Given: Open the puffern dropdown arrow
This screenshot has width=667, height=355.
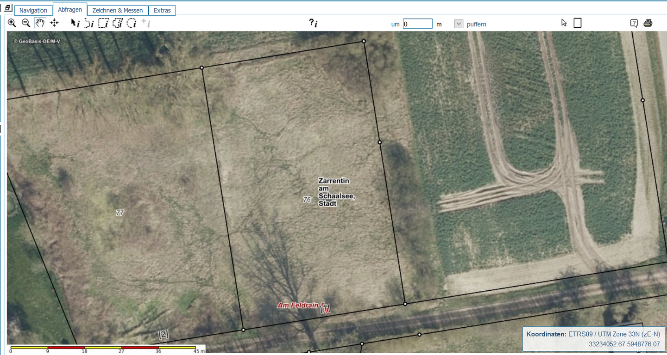Looking at the screenshot, I should click(x=459, y=24).
